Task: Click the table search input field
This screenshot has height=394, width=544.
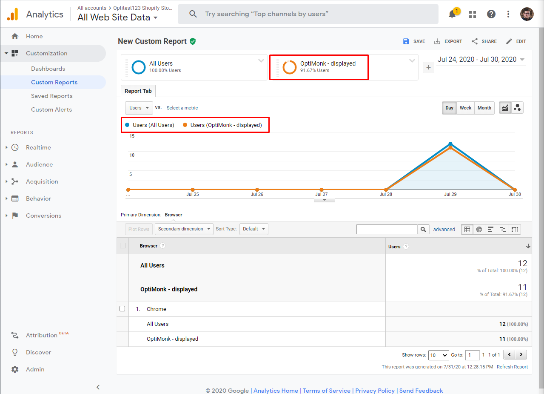Action: [x=387, y=229]
